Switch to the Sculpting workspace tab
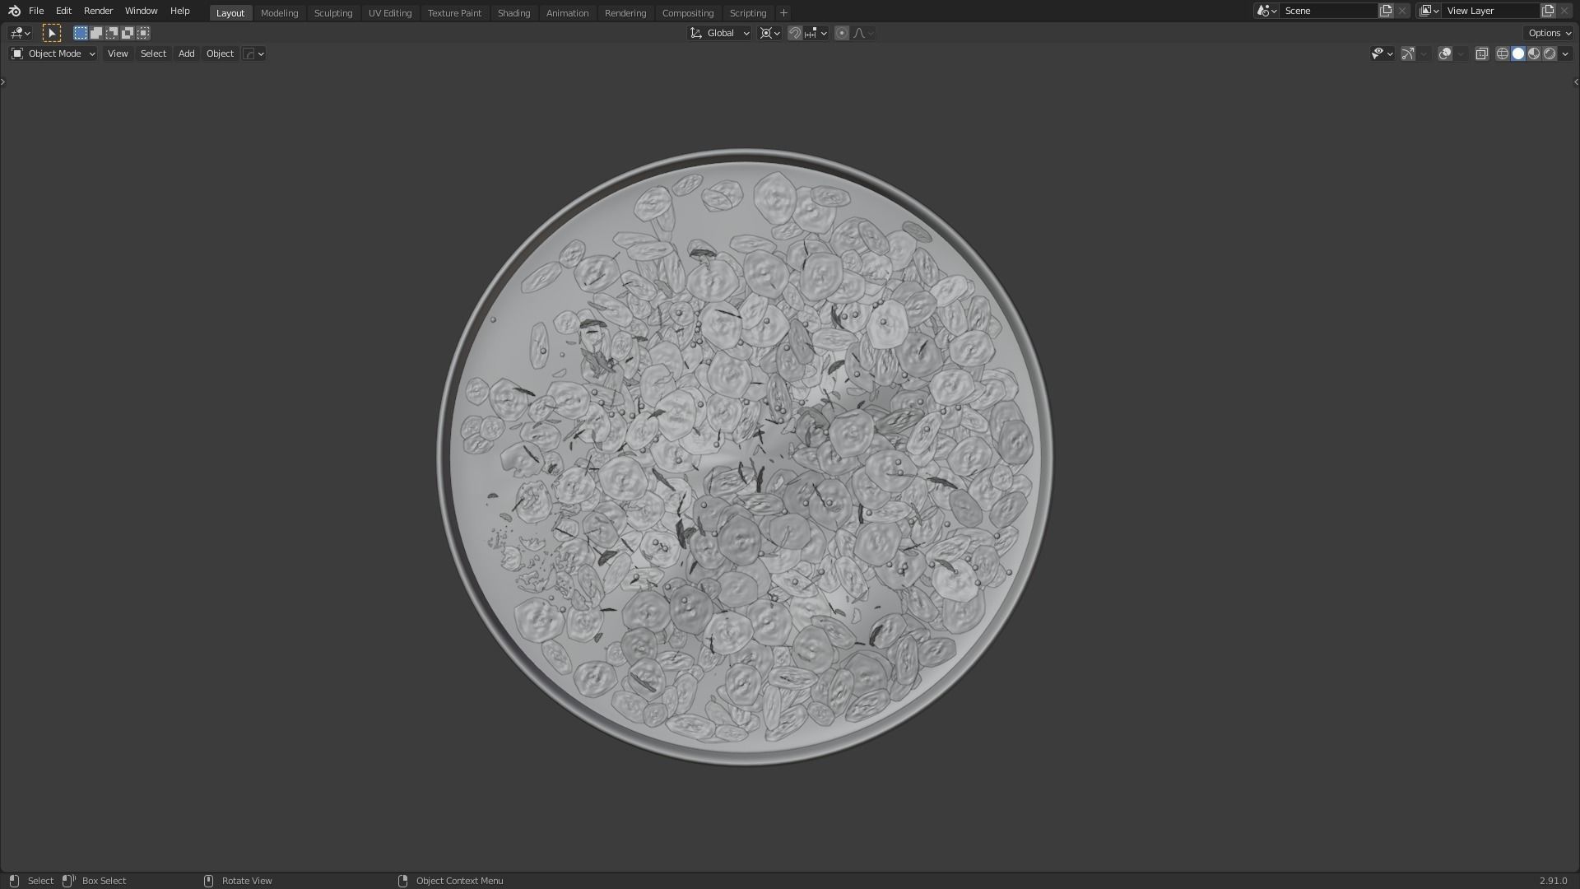The width and height of the screenshot is (1580, 889). click(332, 13)
